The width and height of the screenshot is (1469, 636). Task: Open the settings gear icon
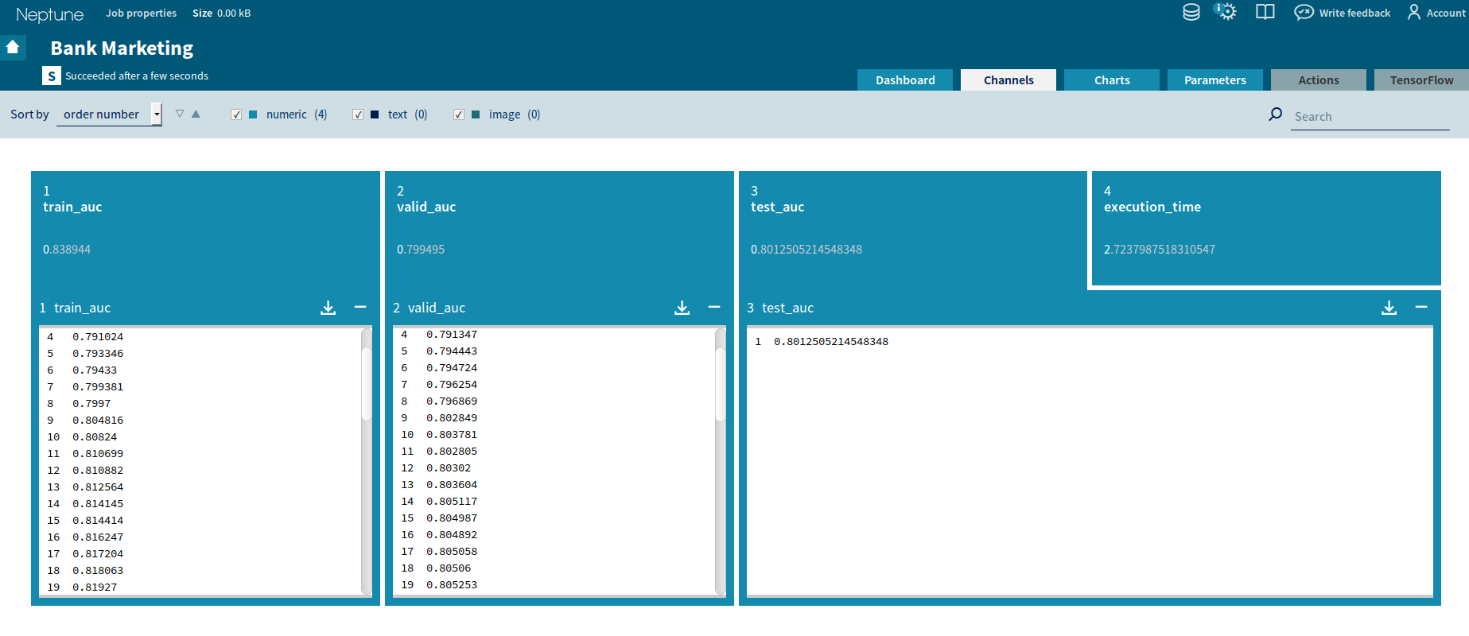click(1226, 12)
